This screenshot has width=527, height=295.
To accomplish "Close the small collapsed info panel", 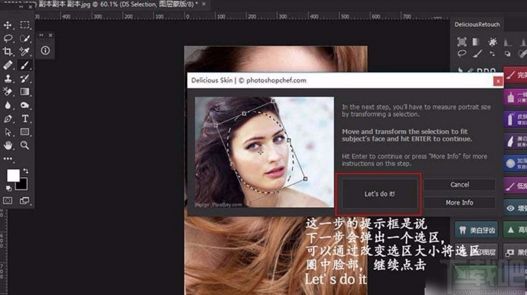I will pos(50,35).
